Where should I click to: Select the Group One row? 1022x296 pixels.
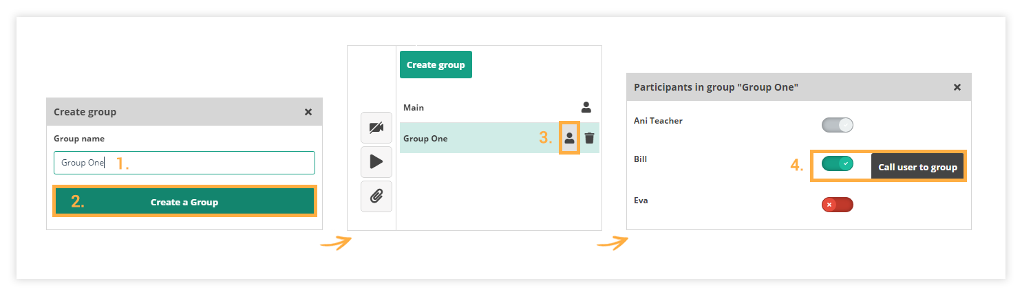[500, 138]
